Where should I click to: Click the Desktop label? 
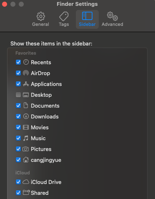point(41,95)
